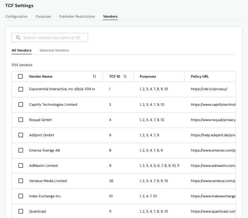Click AdSpirit purposes 1, 2, 3, 4, 7, 9
The height and width of the screenshot is (218, 248).
pos(149,135)
